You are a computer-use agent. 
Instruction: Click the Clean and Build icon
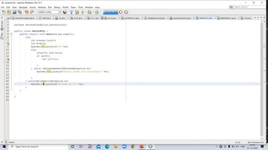point(77,12)
